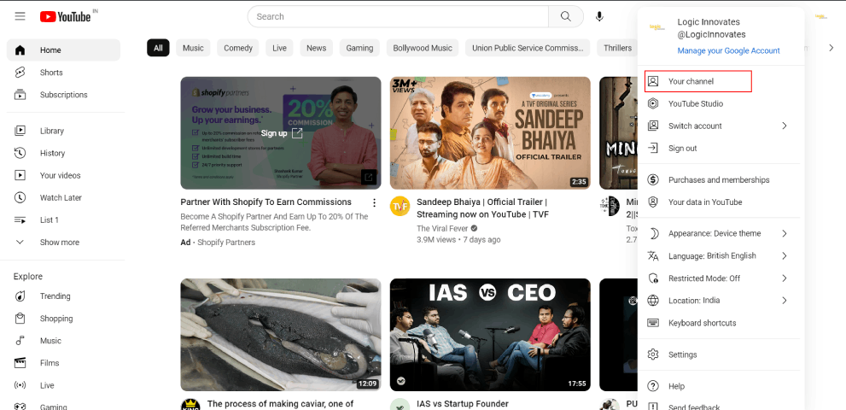846x410 pixels.
Task: Open Films clapperboard icon
Action: 20,363
